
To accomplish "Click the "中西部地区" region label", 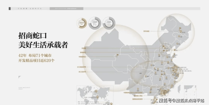I will pyautogui.click(x=82, y=57).
